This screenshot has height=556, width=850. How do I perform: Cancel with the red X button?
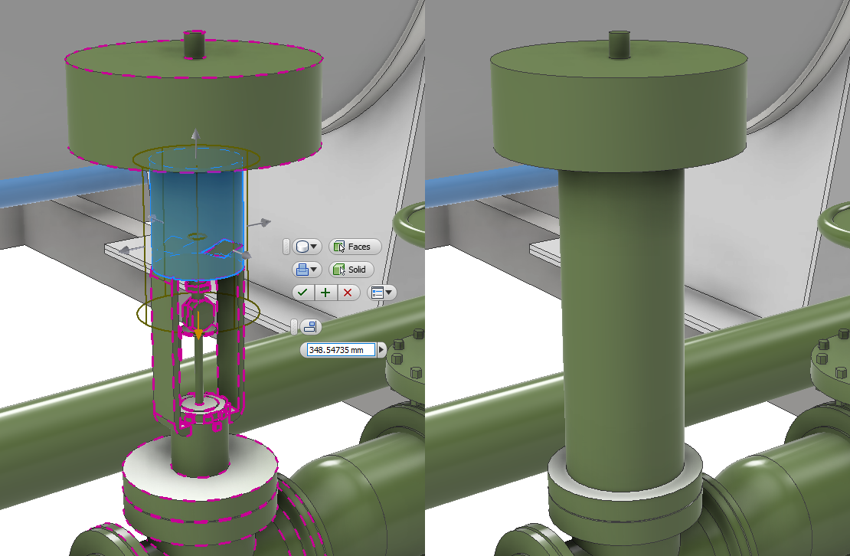348,293
